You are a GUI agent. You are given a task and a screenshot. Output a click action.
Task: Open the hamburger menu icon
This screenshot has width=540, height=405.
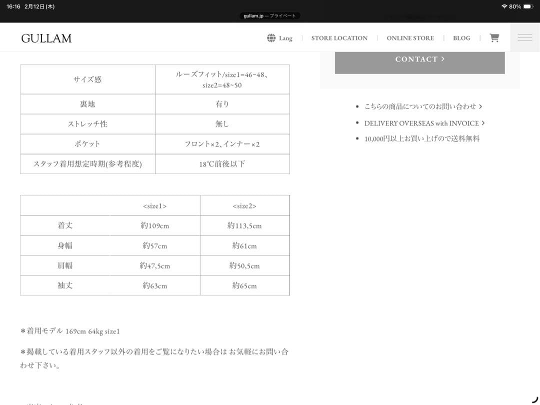coord(524,37)
